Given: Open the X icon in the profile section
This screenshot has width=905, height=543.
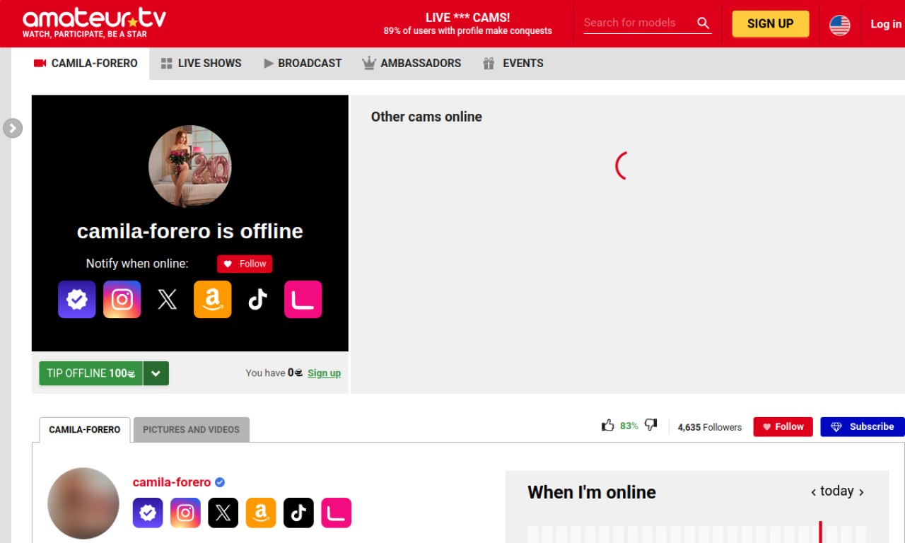Looking at the screenshot, I should [223, 513].
